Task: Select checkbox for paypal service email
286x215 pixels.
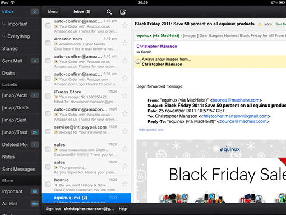Action: (x=48, y=131)
